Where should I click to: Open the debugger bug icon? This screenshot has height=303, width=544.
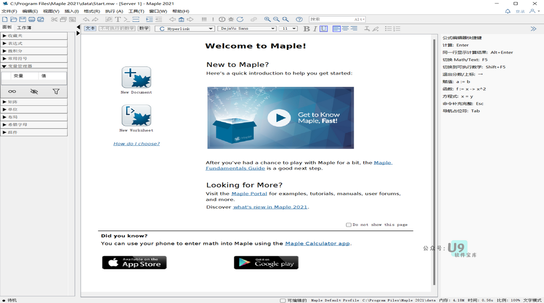click(231, 20)
